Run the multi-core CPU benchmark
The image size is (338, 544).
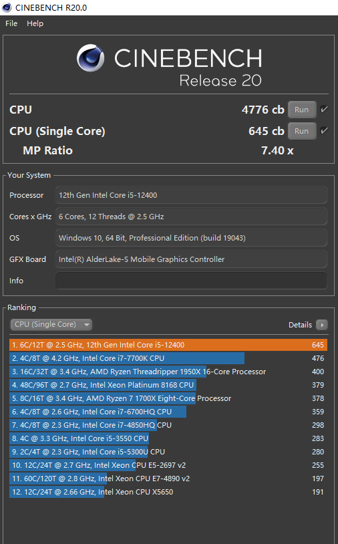coord(302,110)
